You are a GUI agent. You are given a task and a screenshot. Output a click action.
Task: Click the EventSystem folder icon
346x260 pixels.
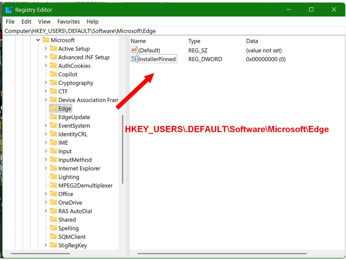point(53,125)
